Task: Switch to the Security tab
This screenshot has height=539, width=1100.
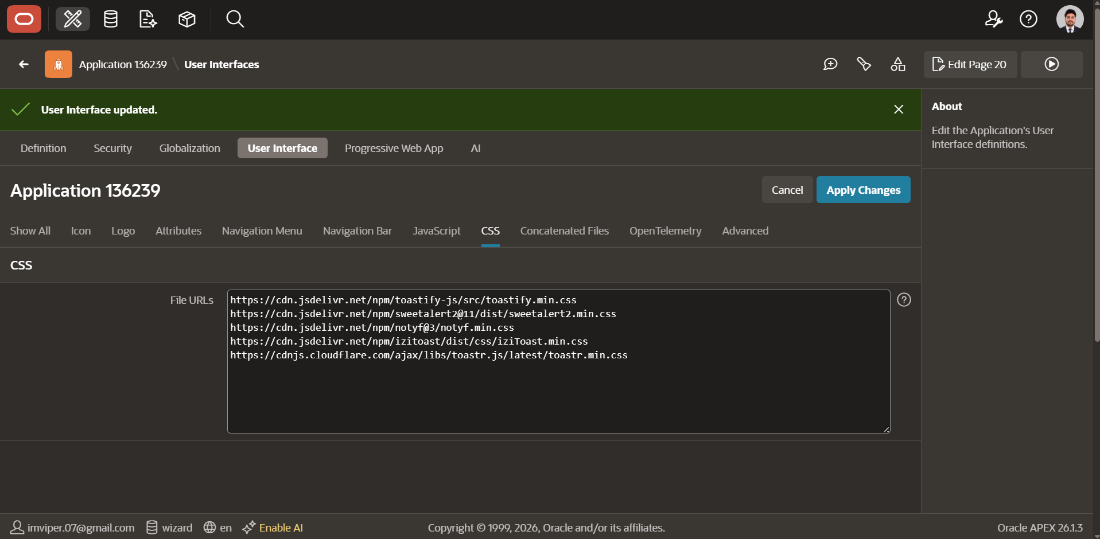Action: (113, 148)
